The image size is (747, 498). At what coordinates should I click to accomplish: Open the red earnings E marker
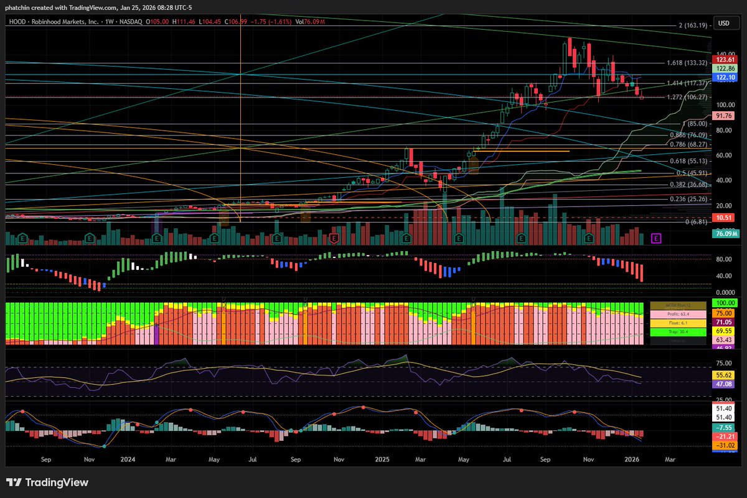pos(334,237)
